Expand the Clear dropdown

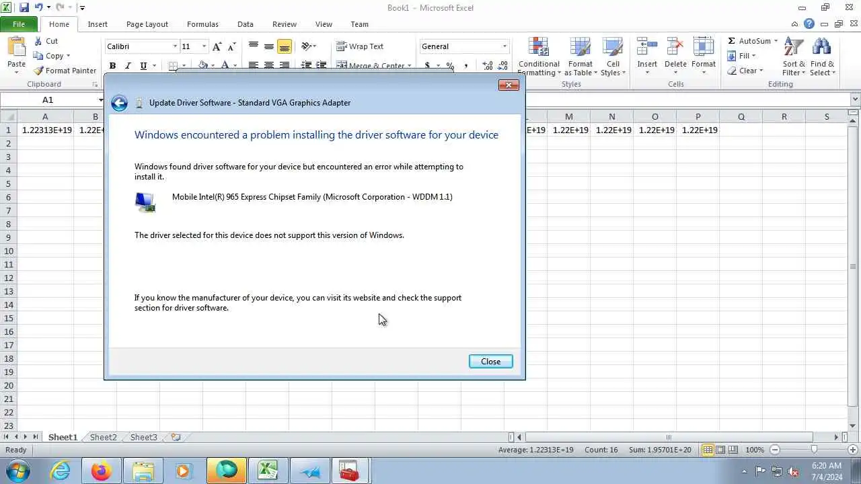(x=761, y=71)
